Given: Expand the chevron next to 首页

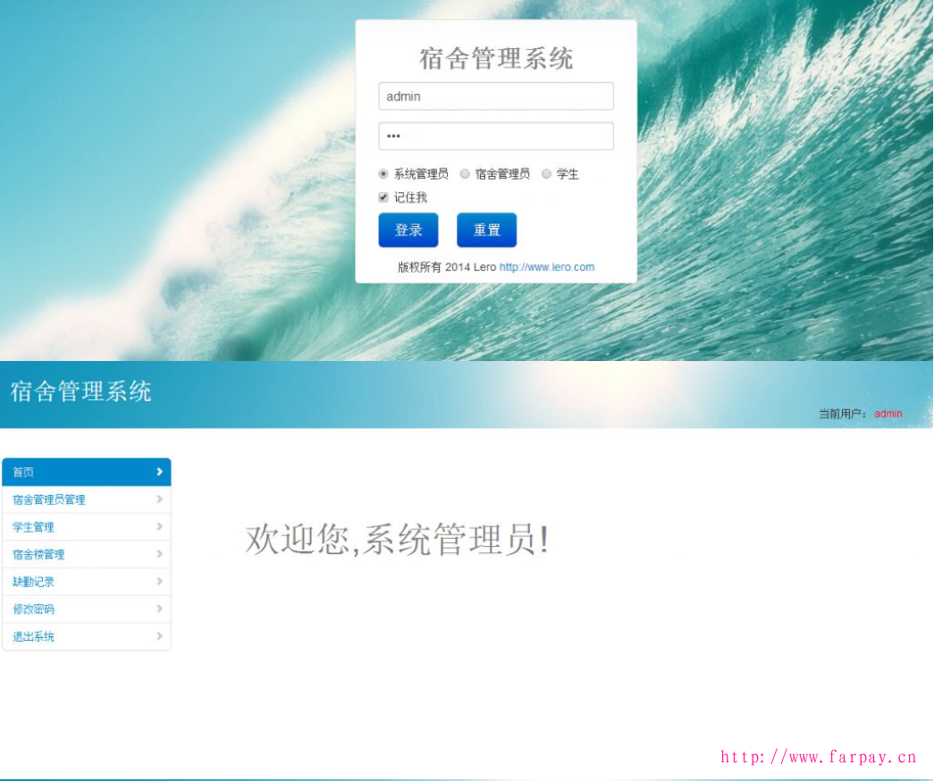Looking at the screenshot, I should coord(161,472).
